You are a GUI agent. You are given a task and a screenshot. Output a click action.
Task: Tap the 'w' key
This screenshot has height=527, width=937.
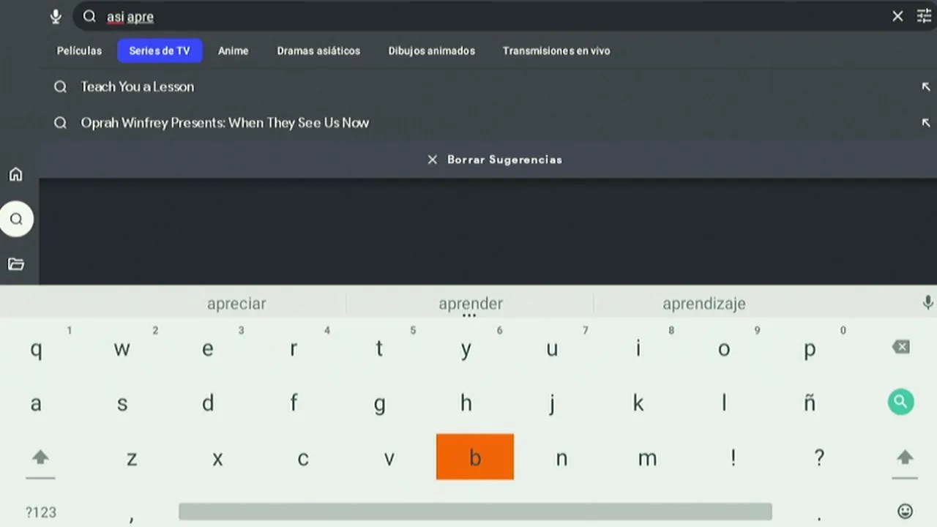(x=122, y=348)
